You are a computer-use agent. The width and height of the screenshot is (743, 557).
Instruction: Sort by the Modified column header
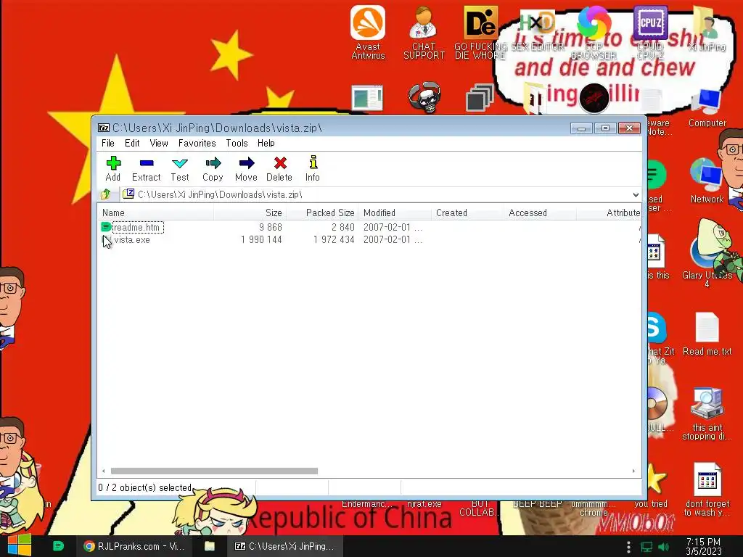(x=395, y=213)
